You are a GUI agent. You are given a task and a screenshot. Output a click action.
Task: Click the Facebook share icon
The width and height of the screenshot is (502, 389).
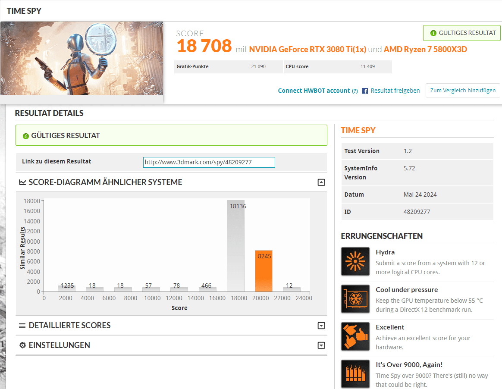tap(365, 91)
